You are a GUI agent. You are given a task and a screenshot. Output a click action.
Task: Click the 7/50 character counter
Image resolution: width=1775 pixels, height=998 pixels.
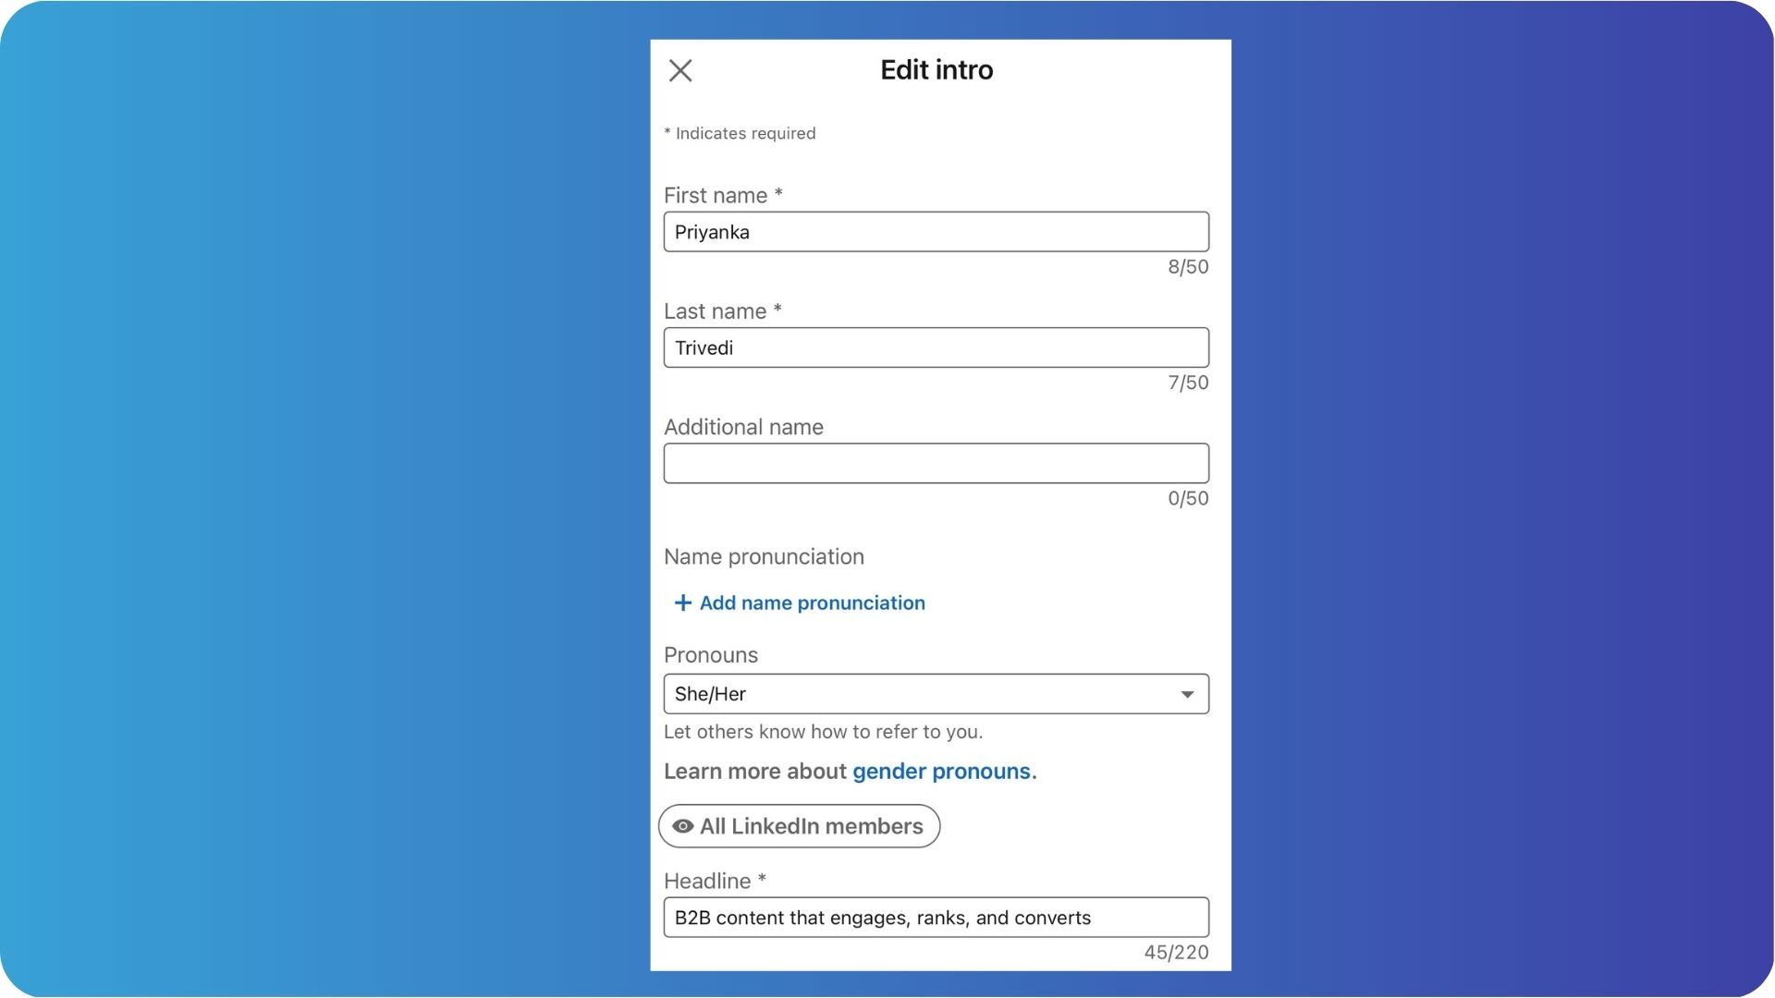coord(1188,383)
